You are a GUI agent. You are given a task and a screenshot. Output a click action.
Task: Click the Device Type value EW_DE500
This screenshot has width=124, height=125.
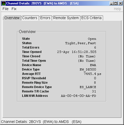coord(88,69)
